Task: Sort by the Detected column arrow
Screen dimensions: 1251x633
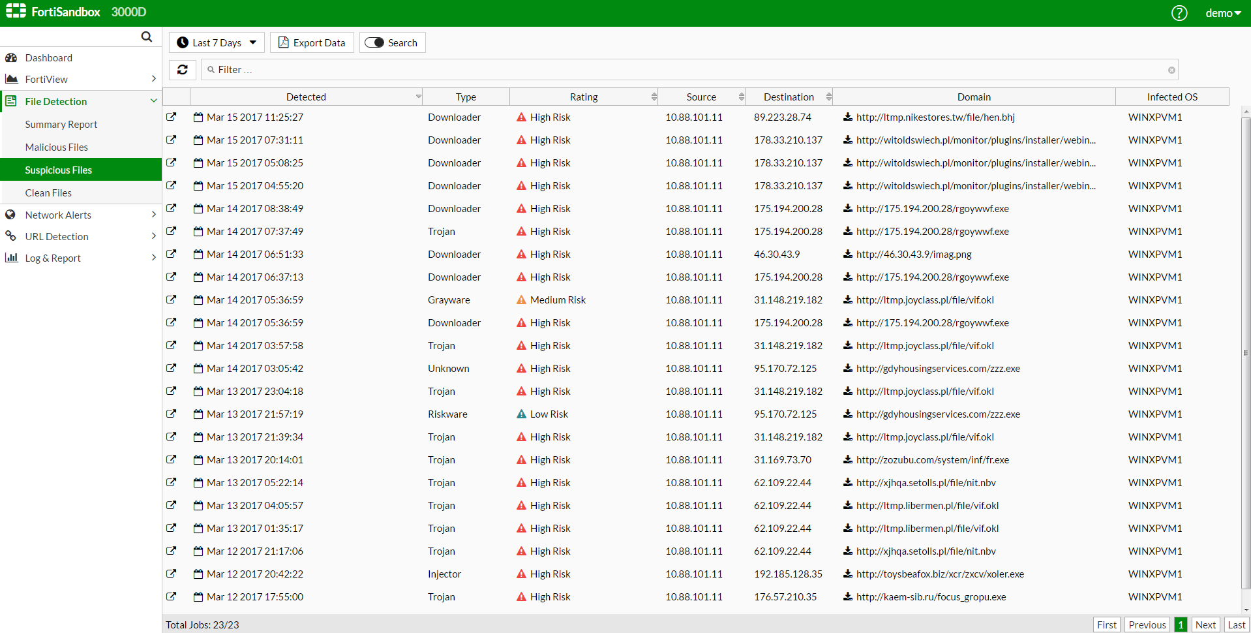Action: pos(419,97)
